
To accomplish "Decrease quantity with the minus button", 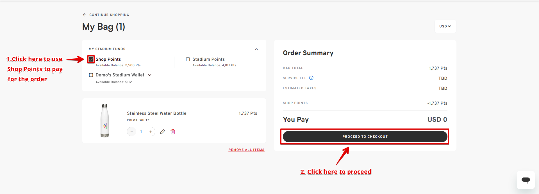I will click(132, 132).
